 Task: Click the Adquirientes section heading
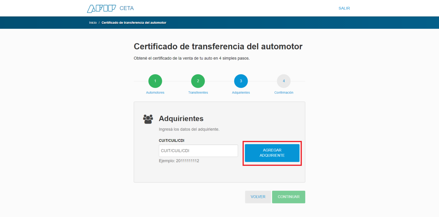click(181, 118)
